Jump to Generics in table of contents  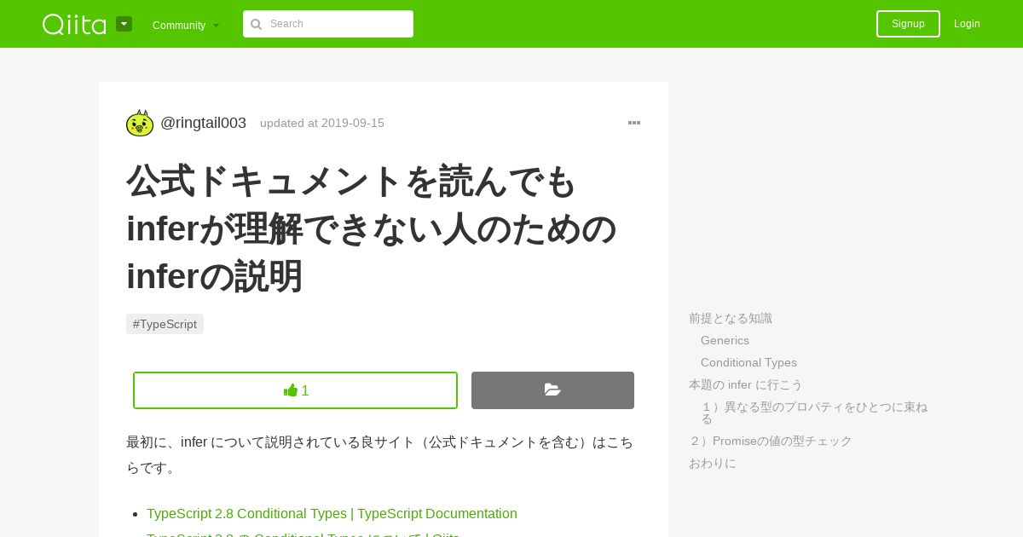(725, 340)
